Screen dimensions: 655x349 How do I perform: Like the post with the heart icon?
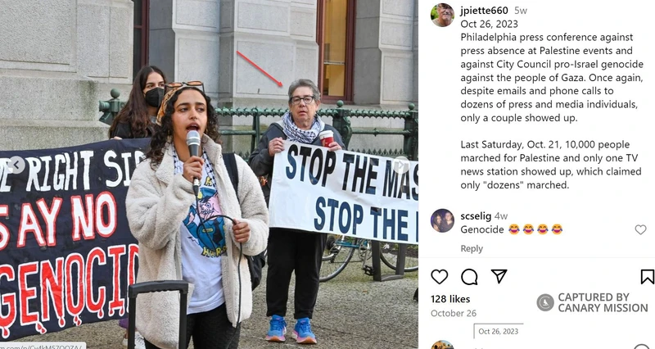[439, 277]
